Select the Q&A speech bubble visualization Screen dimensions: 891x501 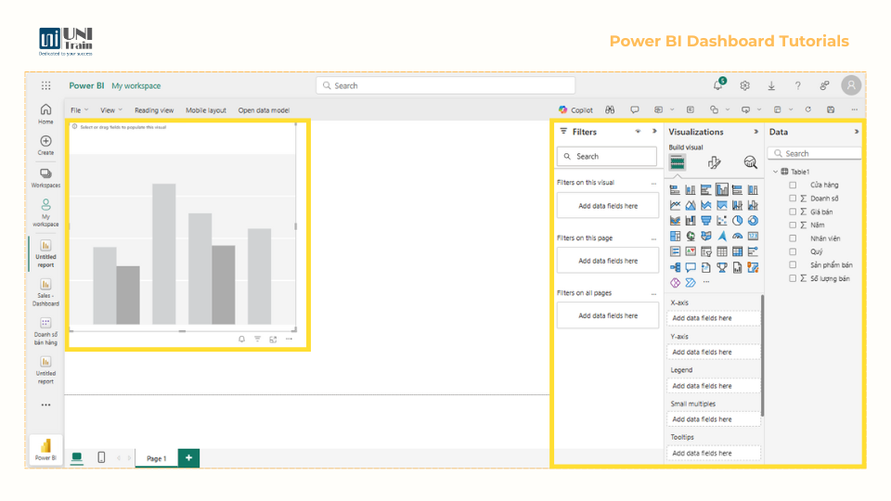(691, 267)
